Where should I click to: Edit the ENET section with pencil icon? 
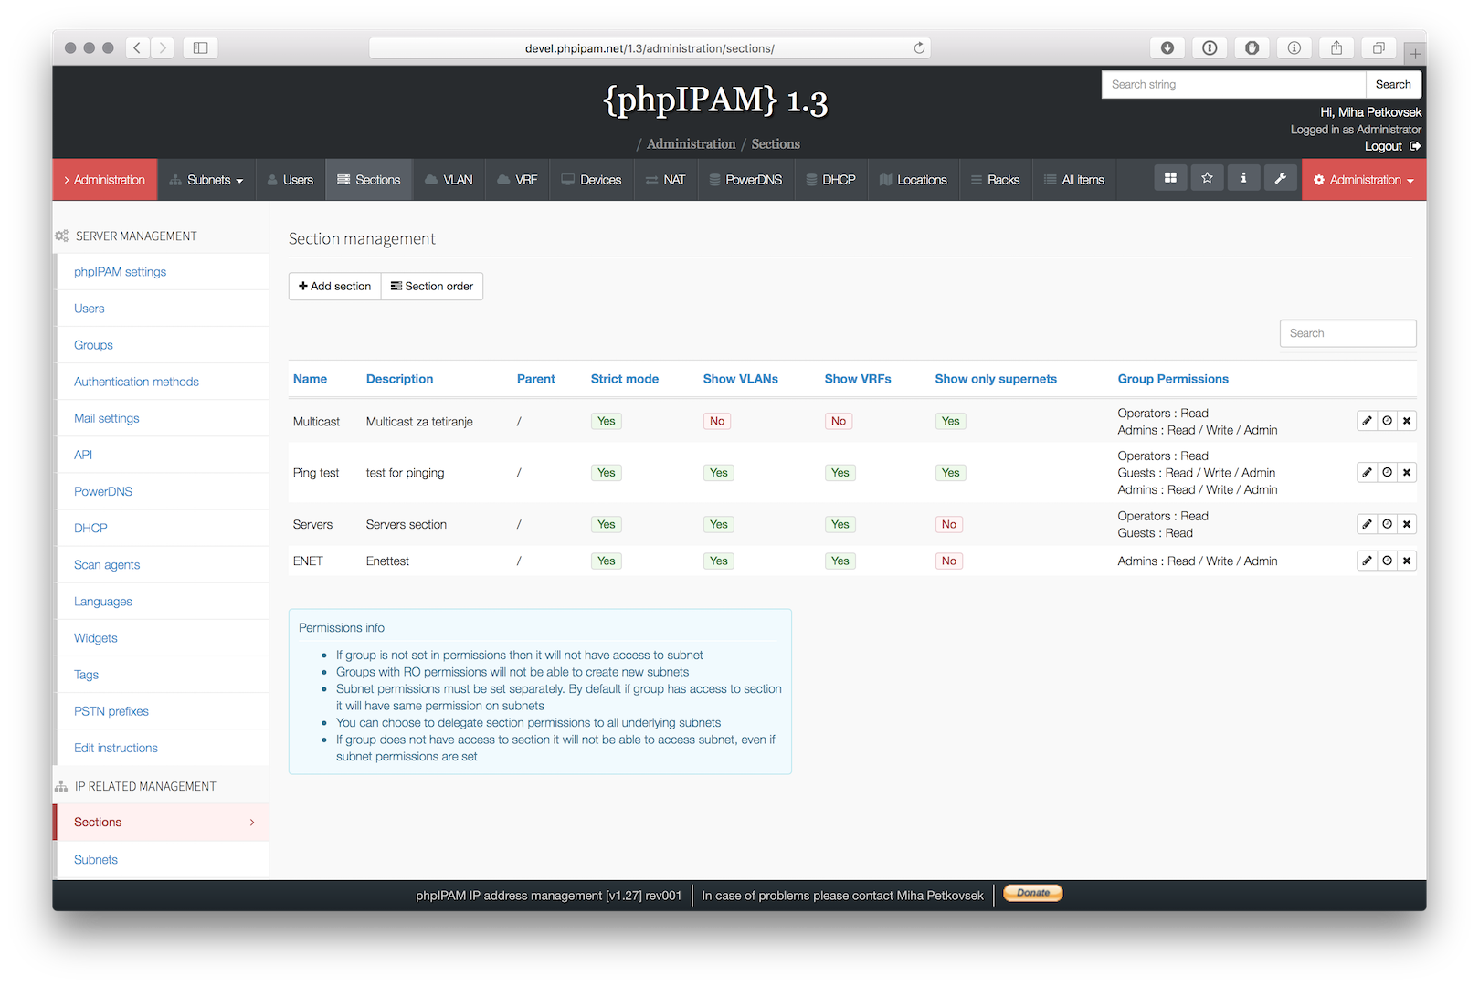(x=1367, y=561)
